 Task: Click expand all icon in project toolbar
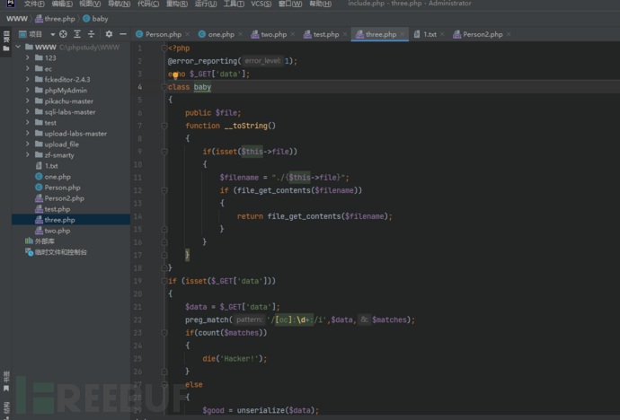click(x=77, y=34)
